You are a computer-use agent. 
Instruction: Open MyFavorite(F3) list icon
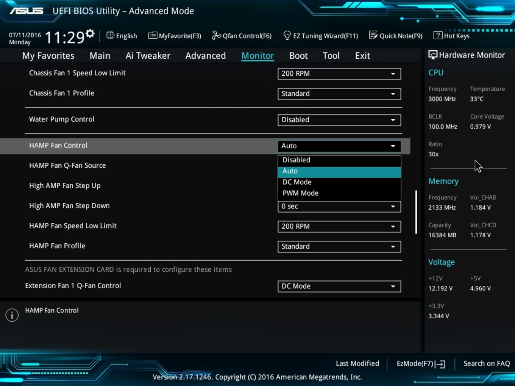(153, 36)
